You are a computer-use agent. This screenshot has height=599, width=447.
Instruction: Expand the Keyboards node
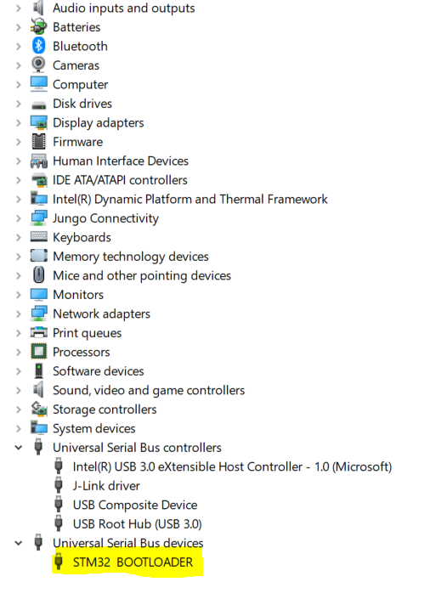(x=19, y=237)
